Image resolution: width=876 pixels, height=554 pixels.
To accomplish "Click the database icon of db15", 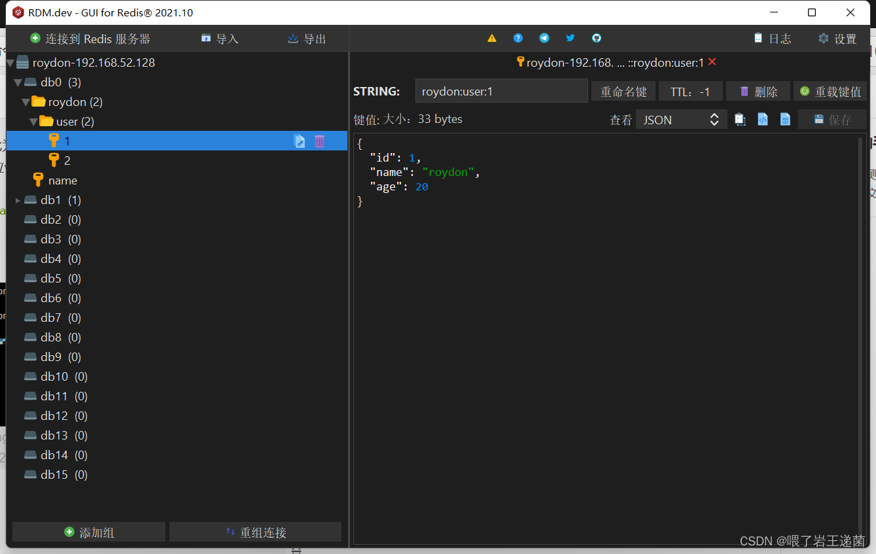I will (x=31, y=475).
